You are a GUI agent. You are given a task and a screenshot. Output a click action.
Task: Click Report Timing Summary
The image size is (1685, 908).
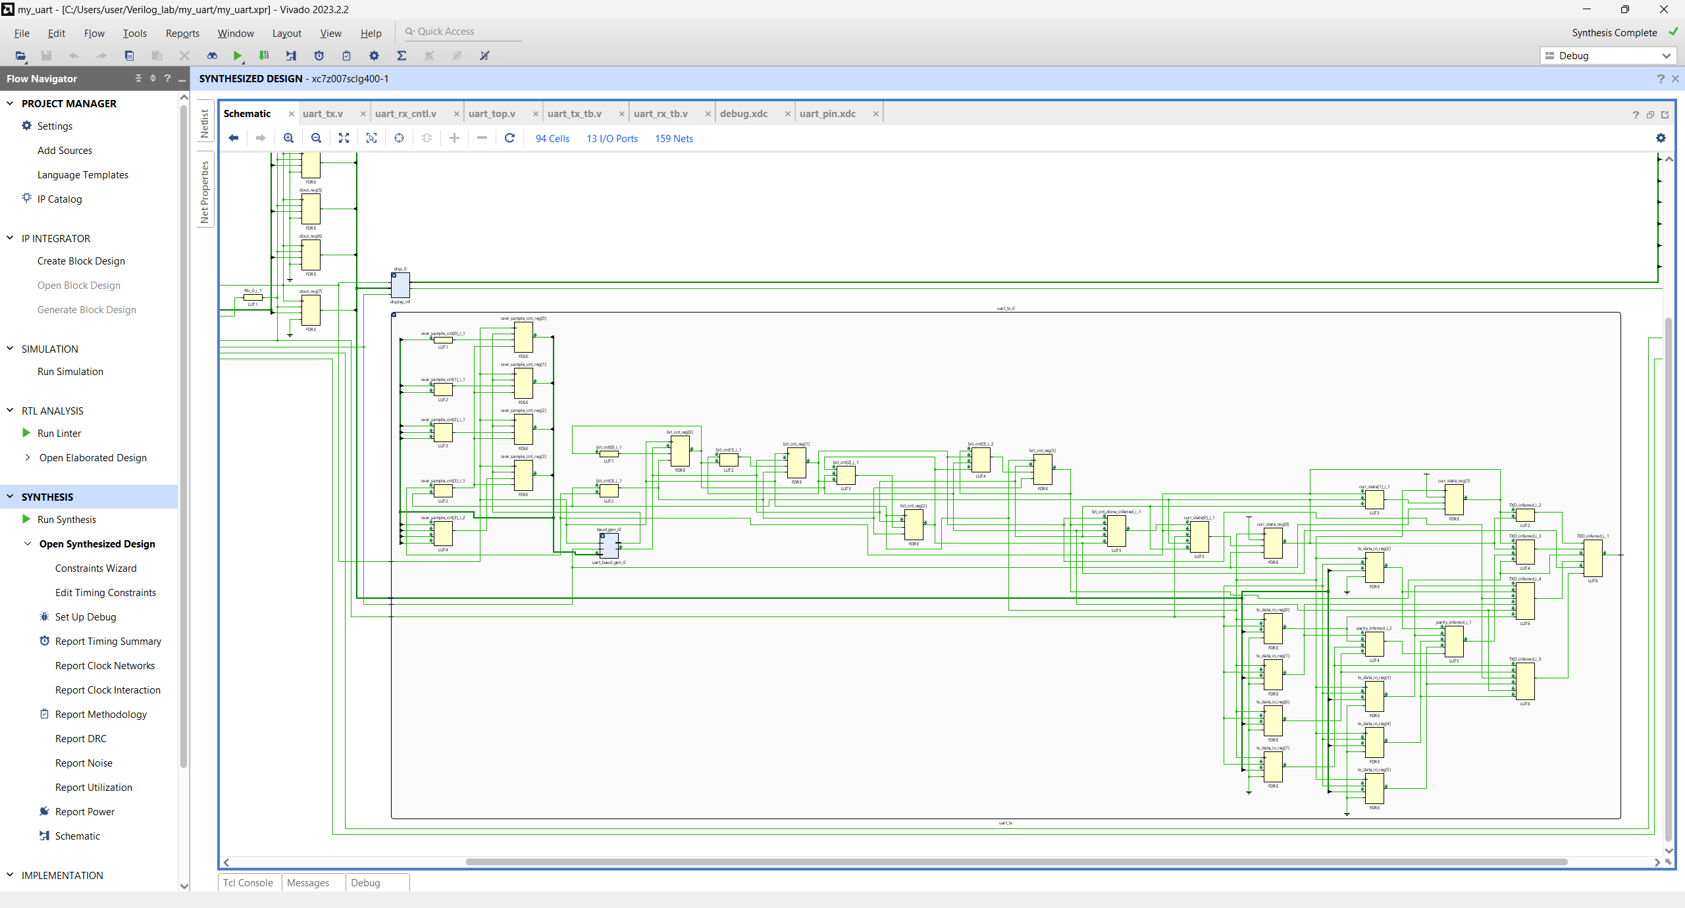[x=108, y=641]
